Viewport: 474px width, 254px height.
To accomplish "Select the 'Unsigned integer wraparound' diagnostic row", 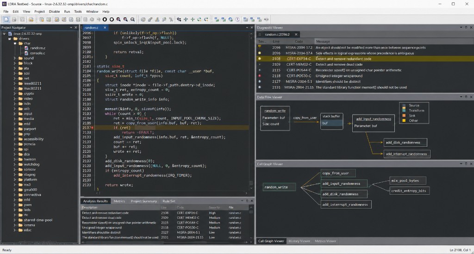I will [365, 76].
